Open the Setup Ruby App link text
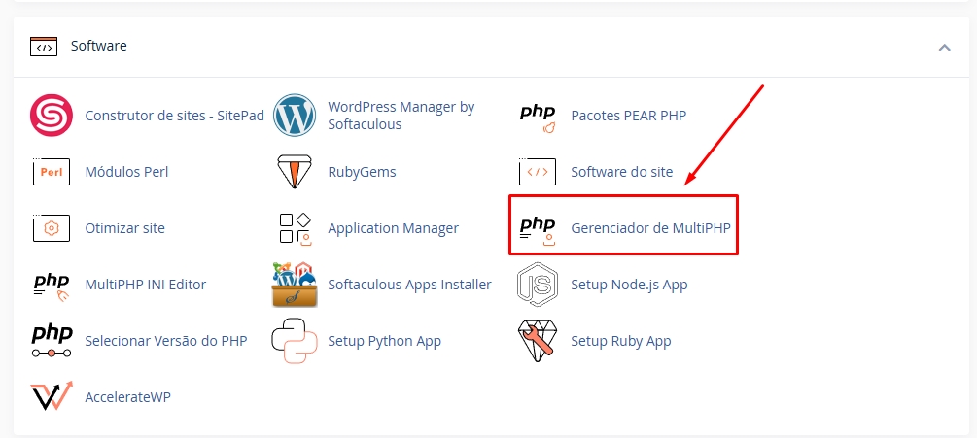The height and width of the screenshot is (438, 977). click(620, 341)
